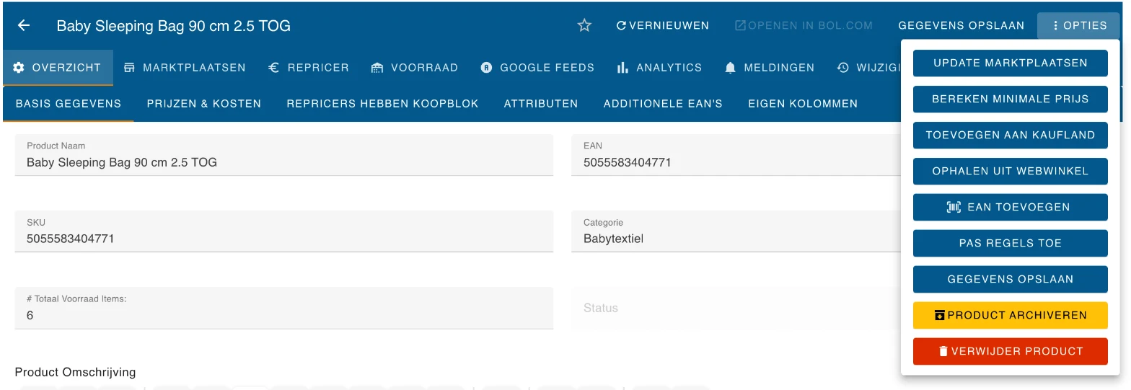The height and width of the screenshot is (390, 1131).
Task: Click Openen in Bol.com link
Action: [804, 25]
